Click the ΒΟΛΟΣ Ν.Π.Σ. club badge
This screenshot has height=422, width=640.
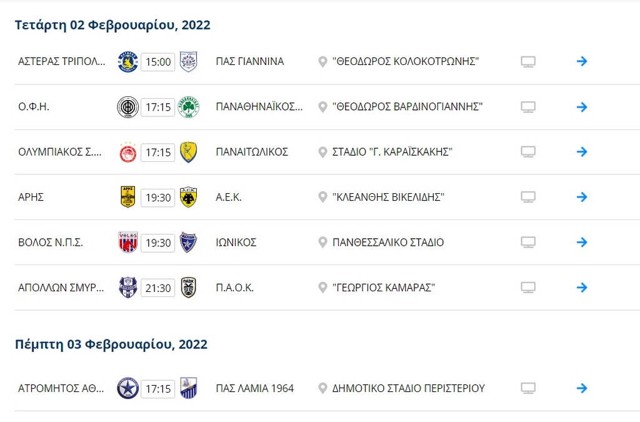127,242
